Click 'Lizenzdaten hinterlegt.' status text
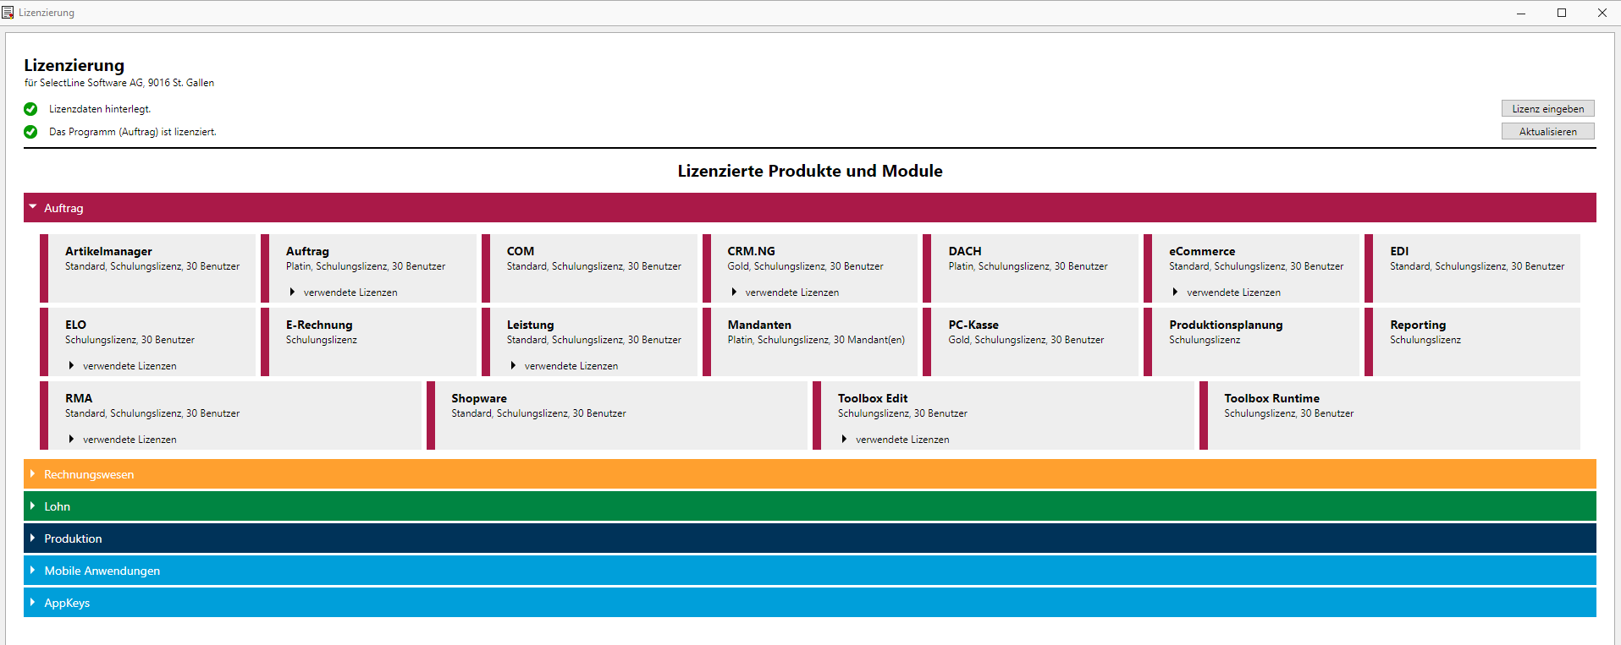The width and height of the screenshot is (1621, 645). pos(100,109)
